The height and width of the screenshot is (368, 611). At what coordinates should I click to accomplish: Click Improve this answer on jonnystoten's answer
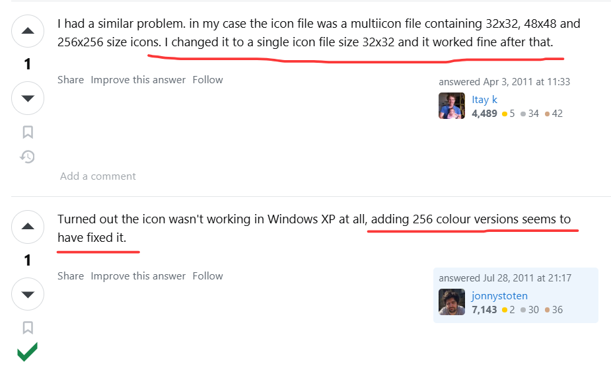138,276
